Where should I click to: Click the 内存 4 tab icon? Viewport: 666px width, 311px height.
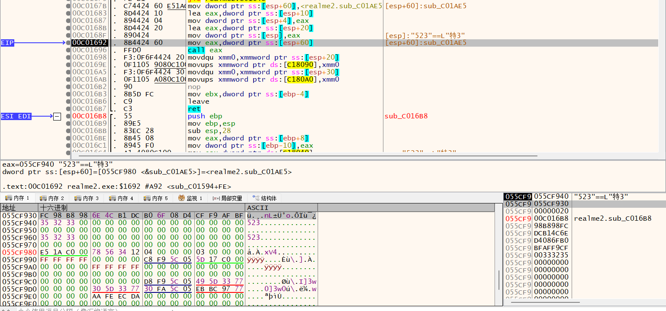point(113,198)
